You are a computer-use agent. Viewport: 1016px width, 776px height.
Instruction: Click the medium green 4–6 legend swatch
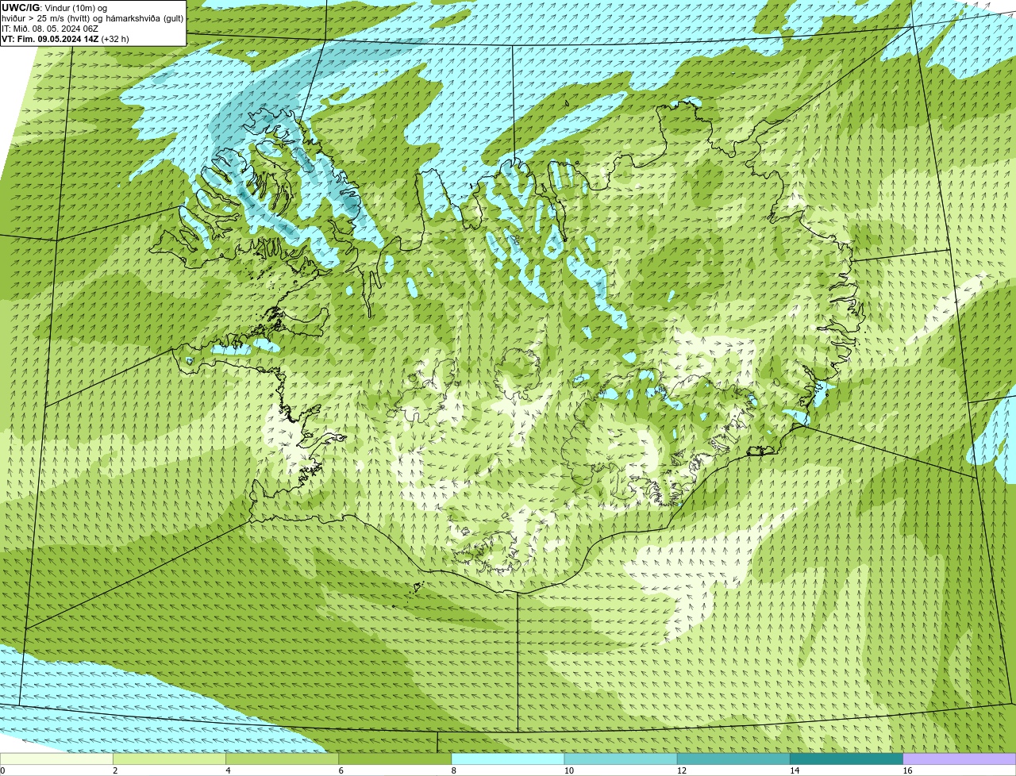click(x=283, y=759)
